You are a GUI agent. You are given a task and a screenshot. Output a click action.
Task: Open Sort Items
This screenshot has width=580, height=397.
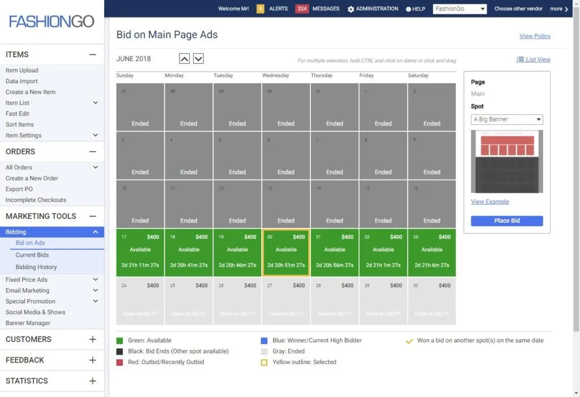[x=20, y=124]
